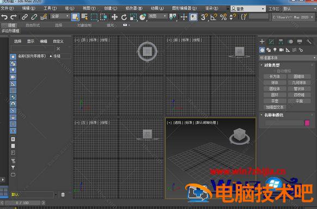Open the Rendering menu
Viewport: 317px width, 209px height.
pos(212,9)
